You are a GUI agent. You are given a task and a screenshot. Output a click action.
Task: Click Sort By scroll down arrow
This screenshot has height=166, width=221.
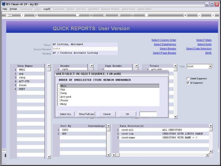point(108,155)
